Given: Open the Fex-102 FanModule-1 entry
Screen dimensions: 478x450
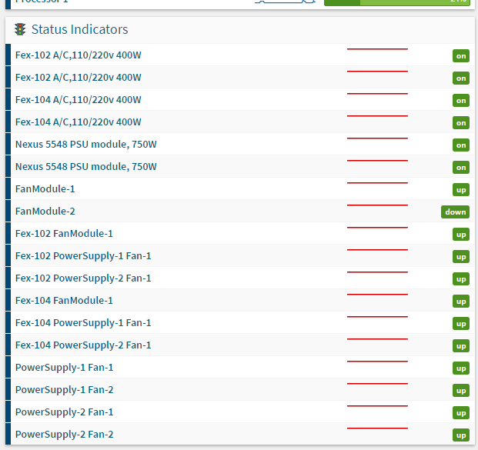Looking at the screenshot, I should click(x=64, y=233).
